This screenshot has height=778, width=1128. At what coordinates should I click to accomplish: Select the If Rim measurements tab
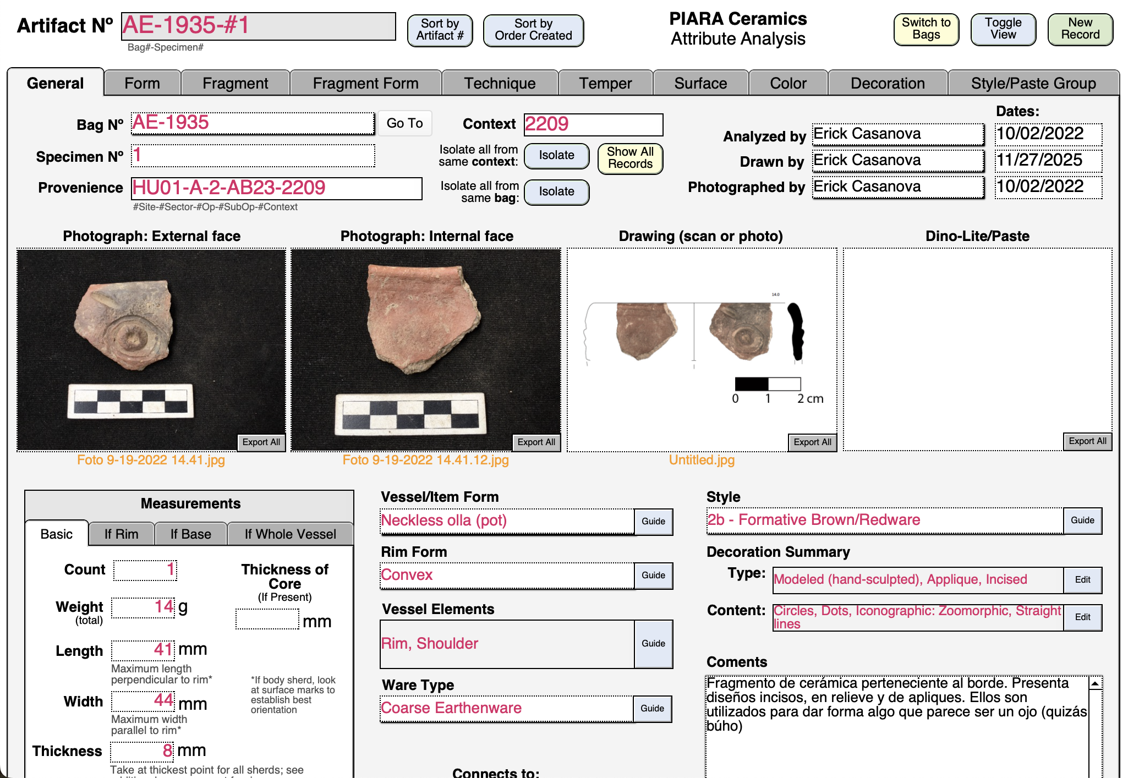121,534
